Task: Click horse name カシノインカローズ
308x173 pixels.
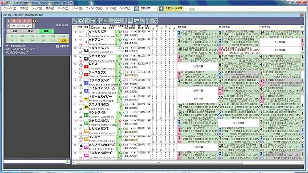Action: pos(102,145)
